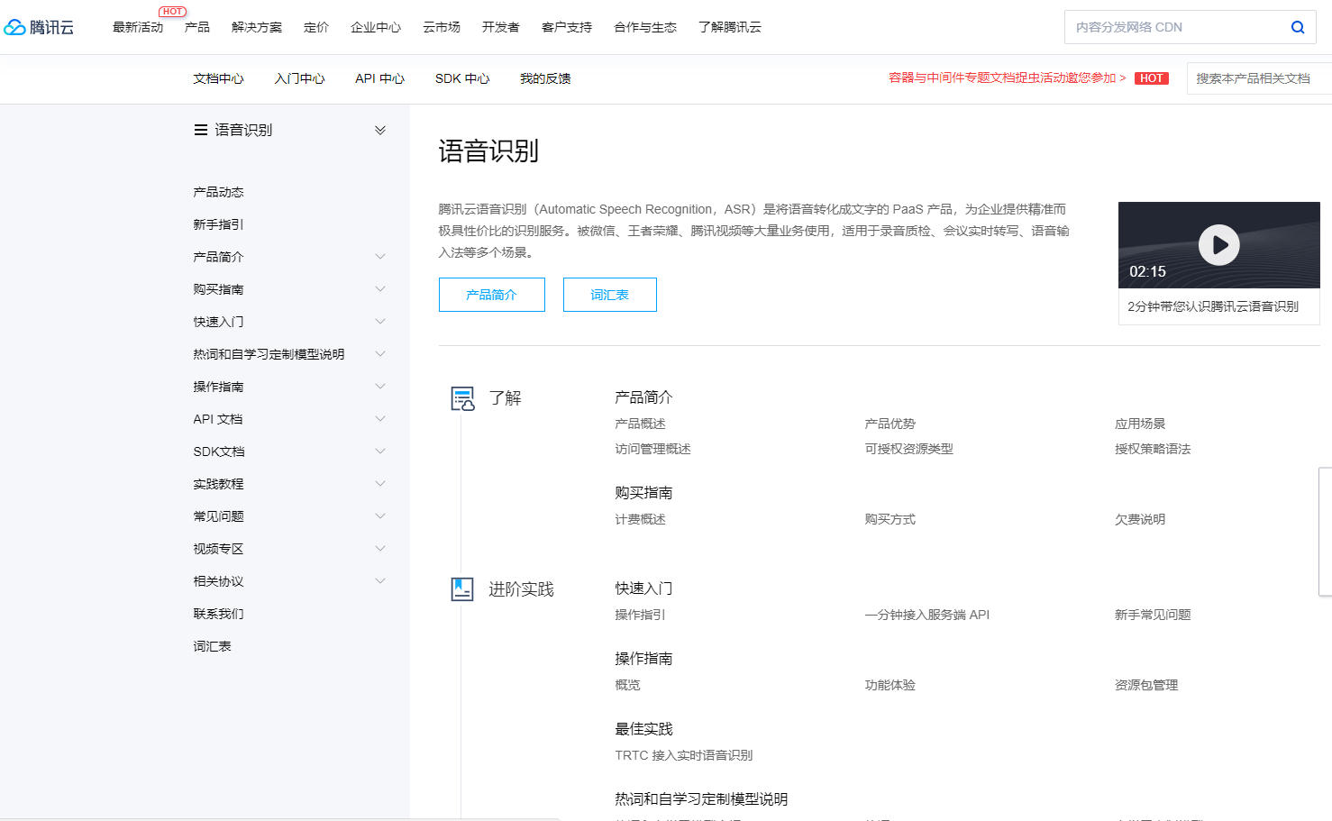Open 解决方案 in top navigation
Image resolution: width=1332 pixels, height=821 pixels.
[257, 27]
